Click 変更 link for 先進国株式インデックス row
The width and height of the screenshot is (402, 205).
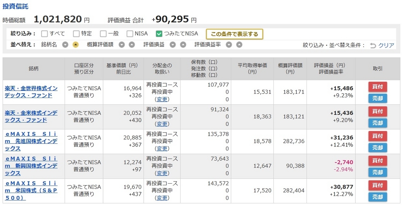pyautogui.click(x=162, y=148)
